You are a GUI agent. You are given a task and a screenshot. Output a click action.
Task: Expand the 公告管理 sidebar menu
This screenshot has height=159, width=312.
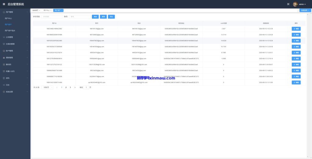15,37
